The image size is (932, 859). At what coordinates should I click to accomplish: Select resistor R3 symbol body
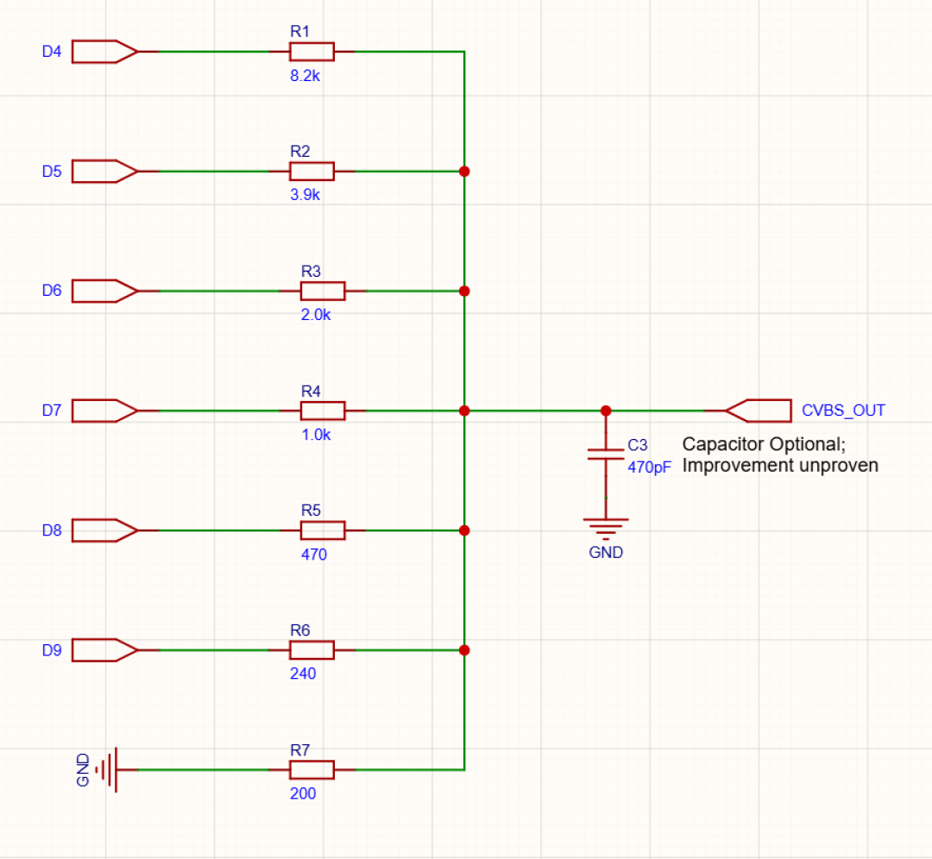click(x=323, y=292)
